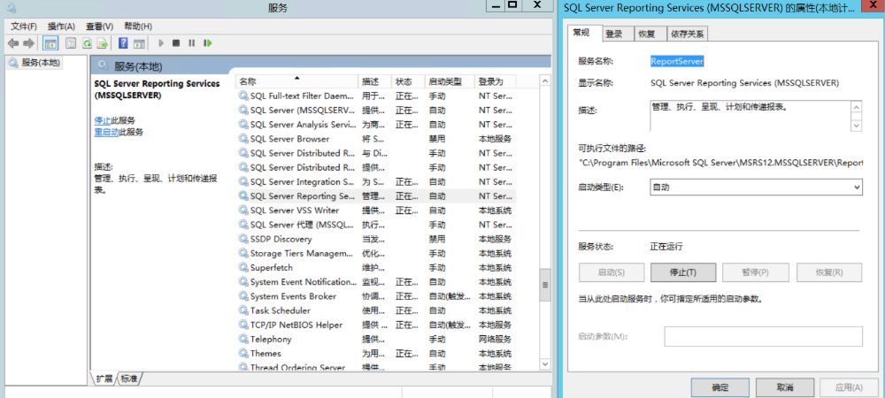Click gear icon of TCP/IP NetBIOS Helper

pyautogui.click(x=243, y=325)
